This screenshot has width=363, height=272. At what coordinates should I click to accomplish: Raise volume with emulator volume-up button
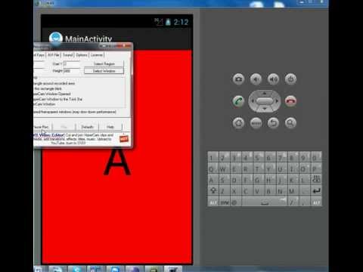pos(273,79)
